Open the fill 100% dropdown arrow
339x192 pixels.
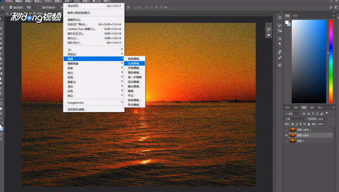point(326,124)
